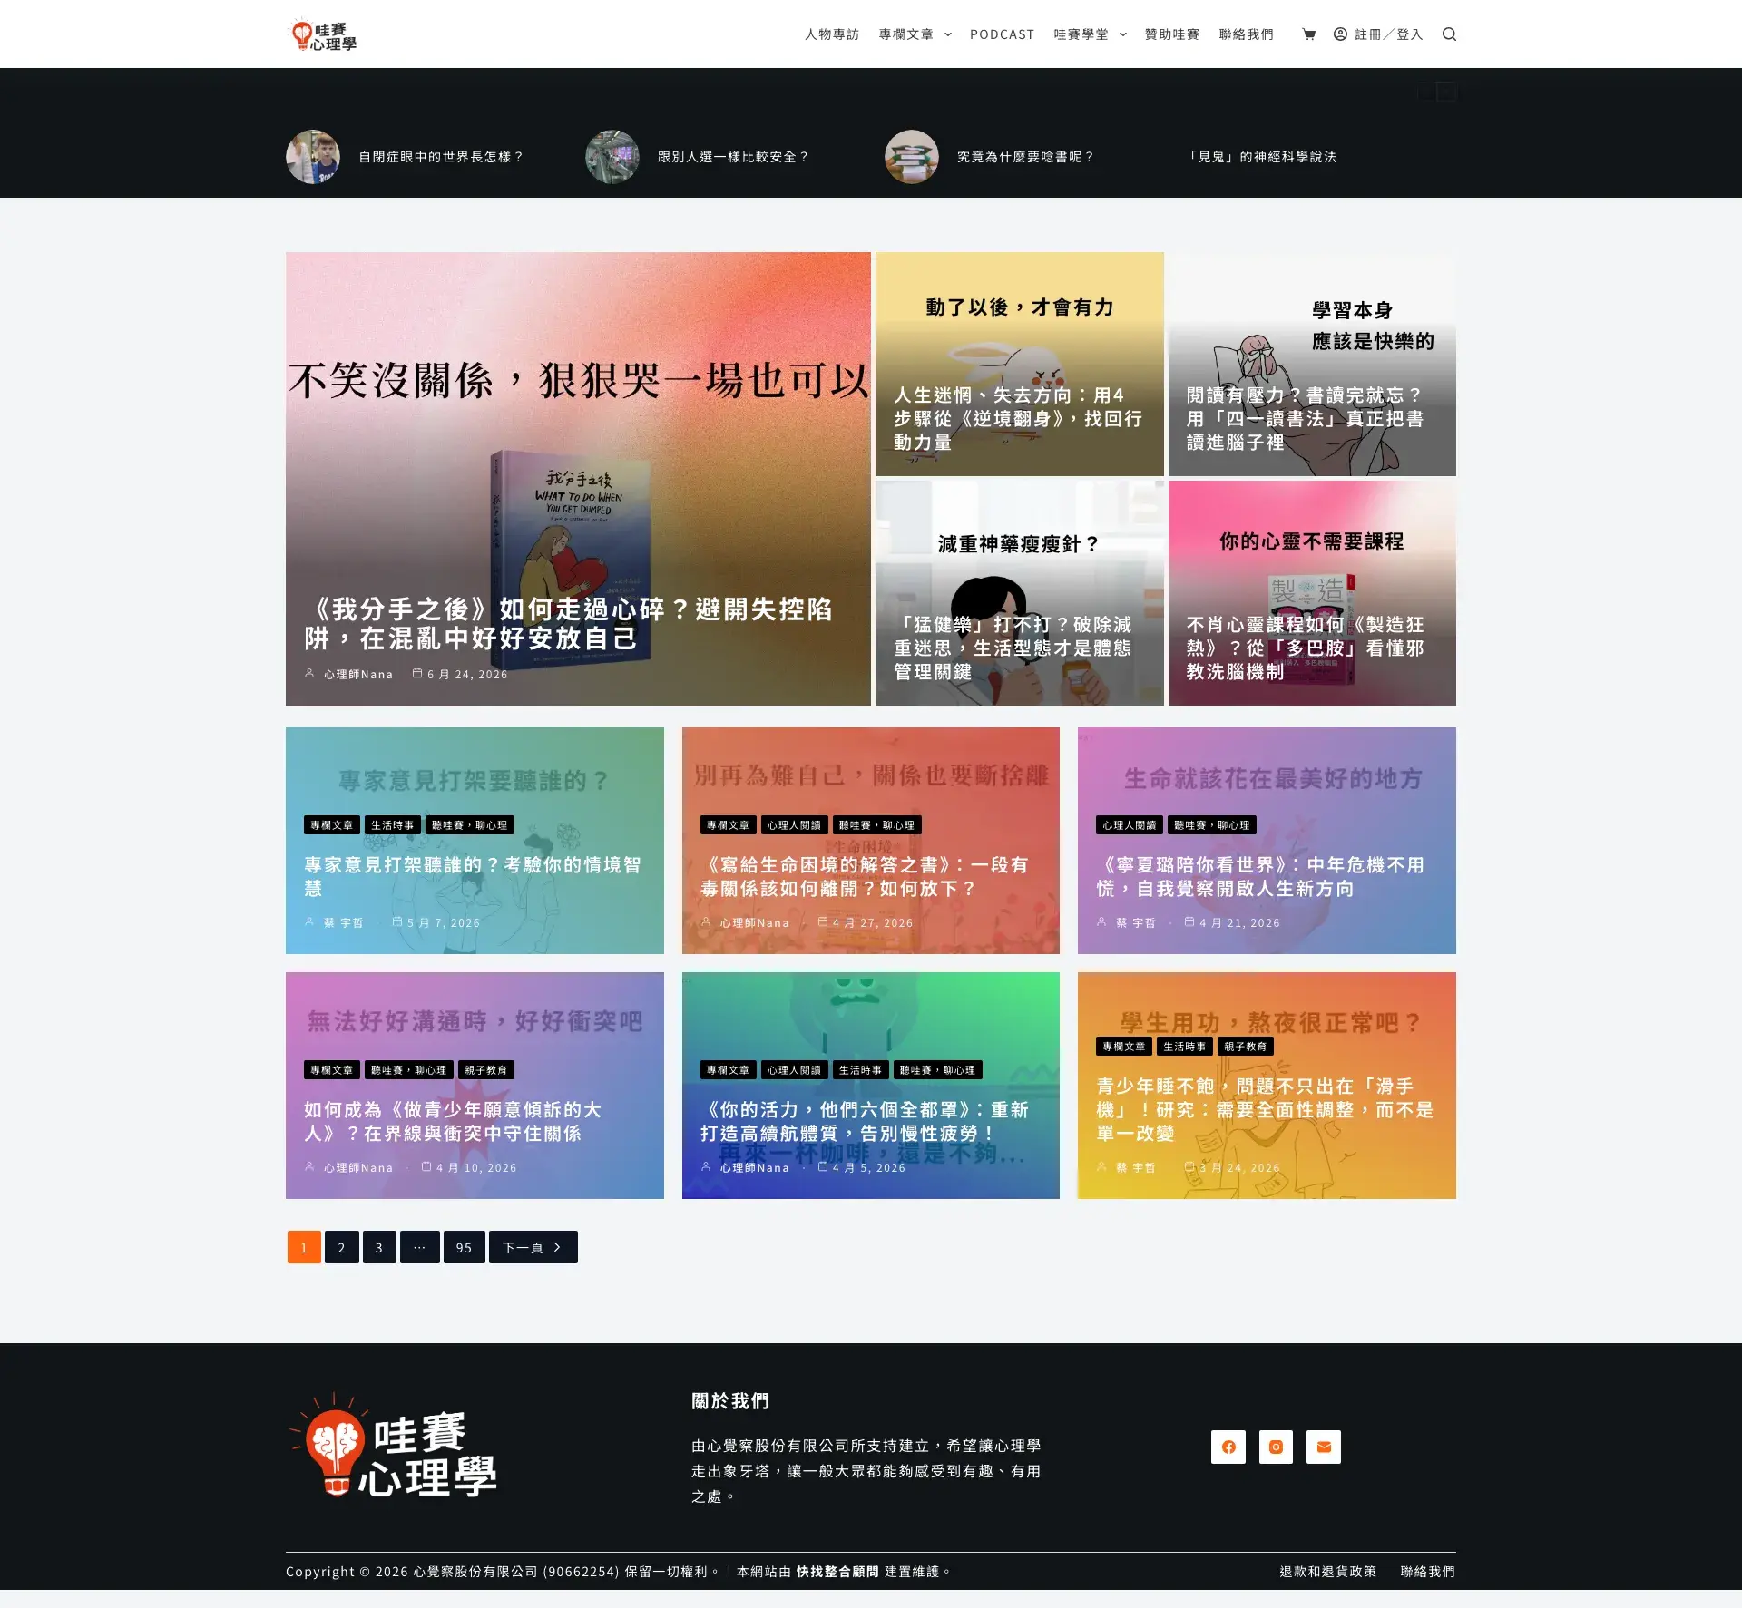Open the 人生迷惘、失去方向 article card
This screenshot has height=1608, width=1742.
coord(1020,364)
